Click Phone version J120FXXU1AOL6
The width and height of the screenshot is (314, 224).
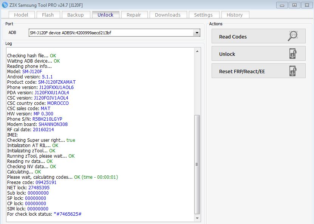pos(56,87)
